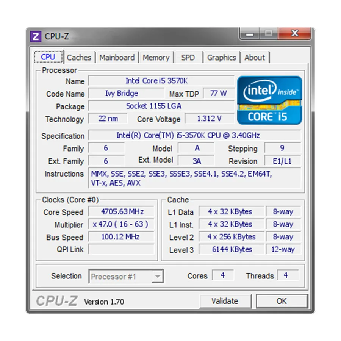Screen dimensions: 341x341
Task: Click the Level 2 size 4 x 256 KBytes
Action: [x=231, y=237]
